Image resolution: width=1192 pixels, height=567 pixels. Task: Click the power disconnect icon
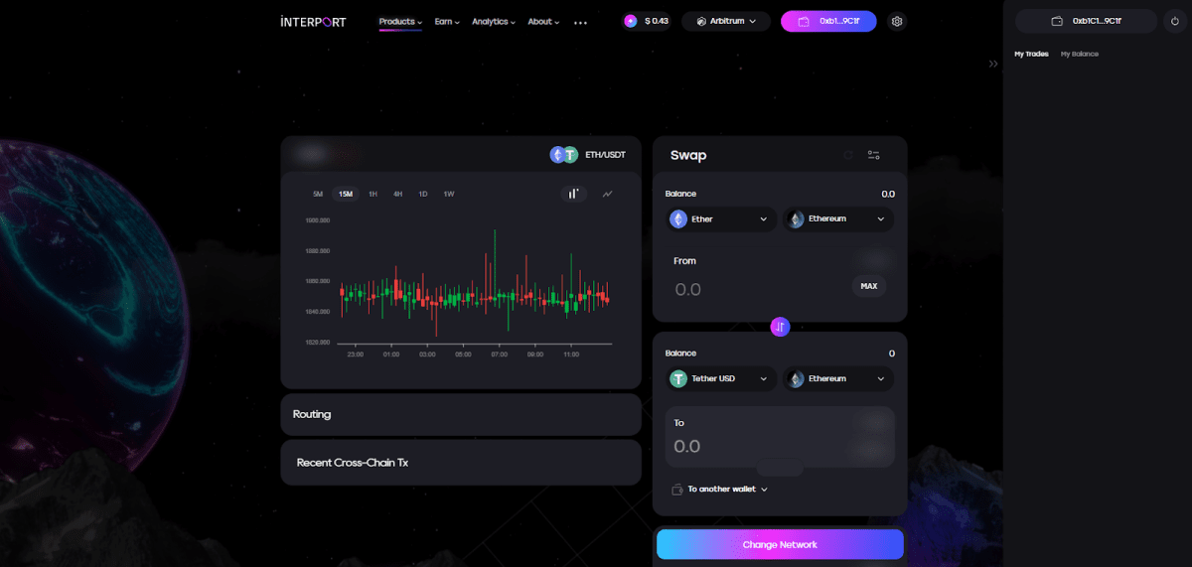pos(1174,21)
